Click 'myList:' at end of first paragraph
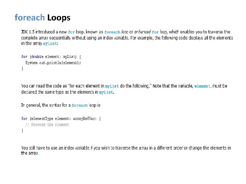Image resolution: width=246 pixels, height=184 pixels. point(51,44)
